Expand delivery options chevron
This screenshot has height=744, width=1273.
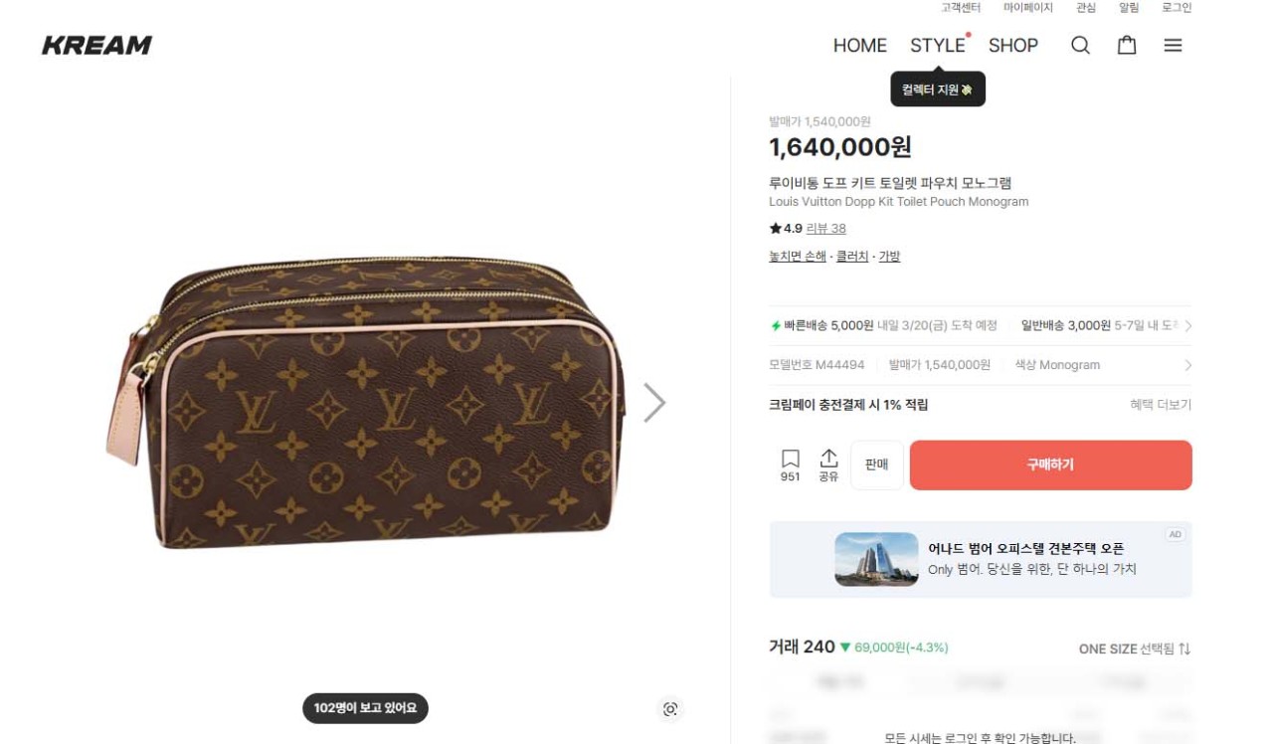point(1187,326)
